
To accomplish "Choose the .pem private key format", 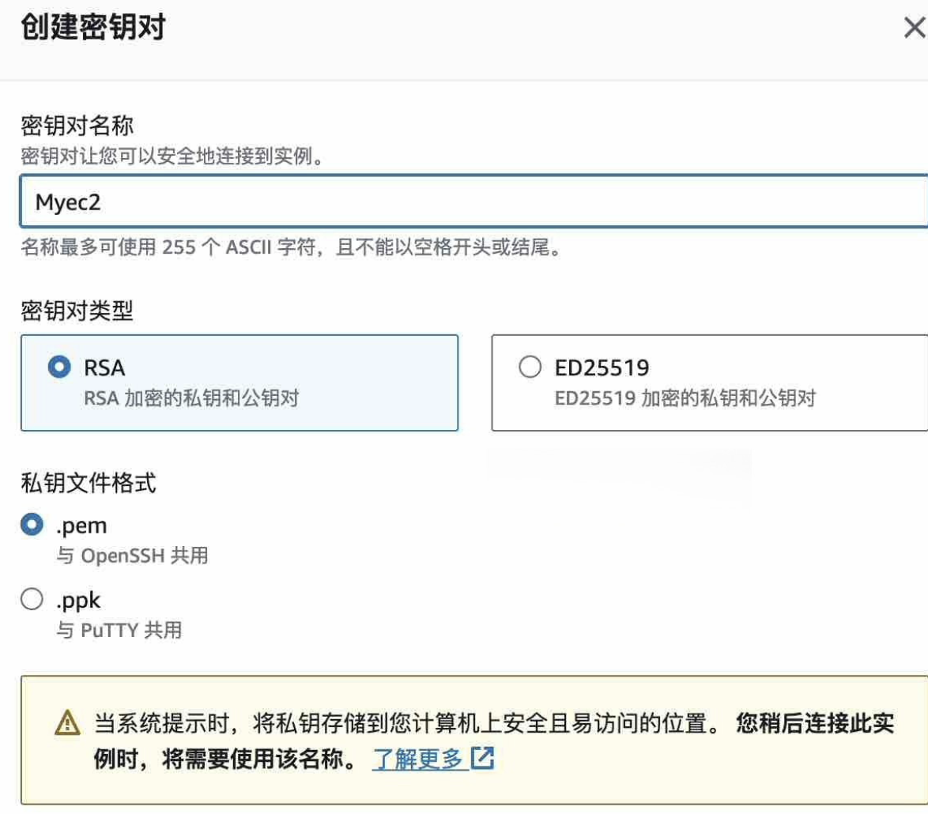I will click(x=32, y=524).
